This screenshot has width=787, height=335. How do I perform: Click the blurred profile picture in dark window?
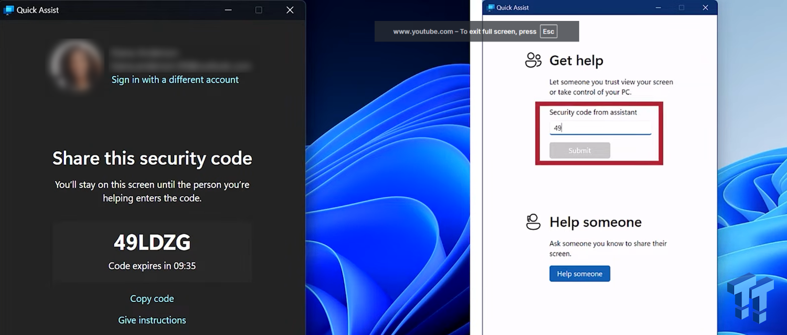coord(76,65)
